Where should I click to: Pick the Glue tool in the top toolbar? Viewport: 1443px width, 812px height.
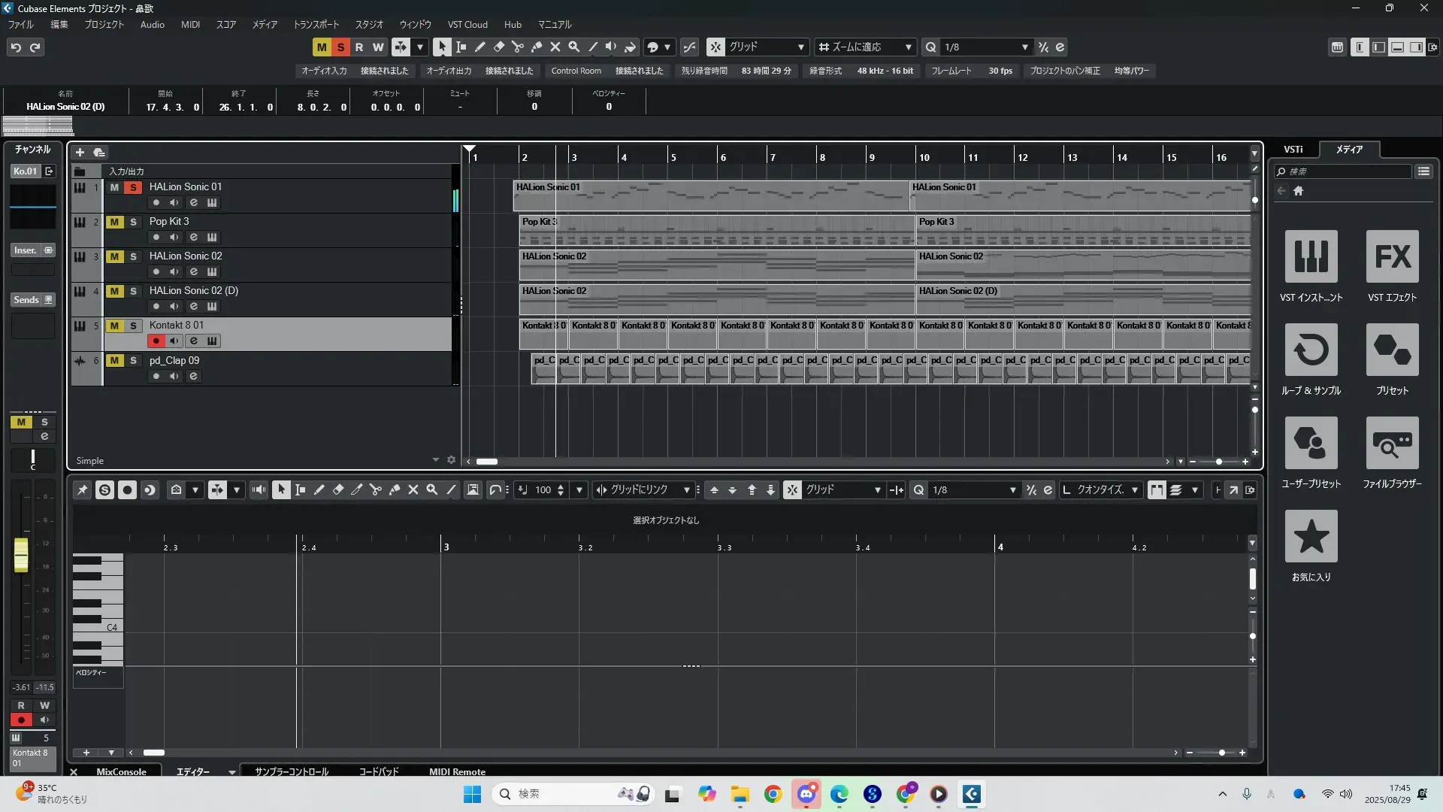click(537, 47)
